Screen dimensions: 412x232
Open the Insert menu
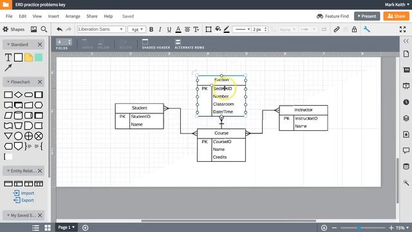point(53,16)
